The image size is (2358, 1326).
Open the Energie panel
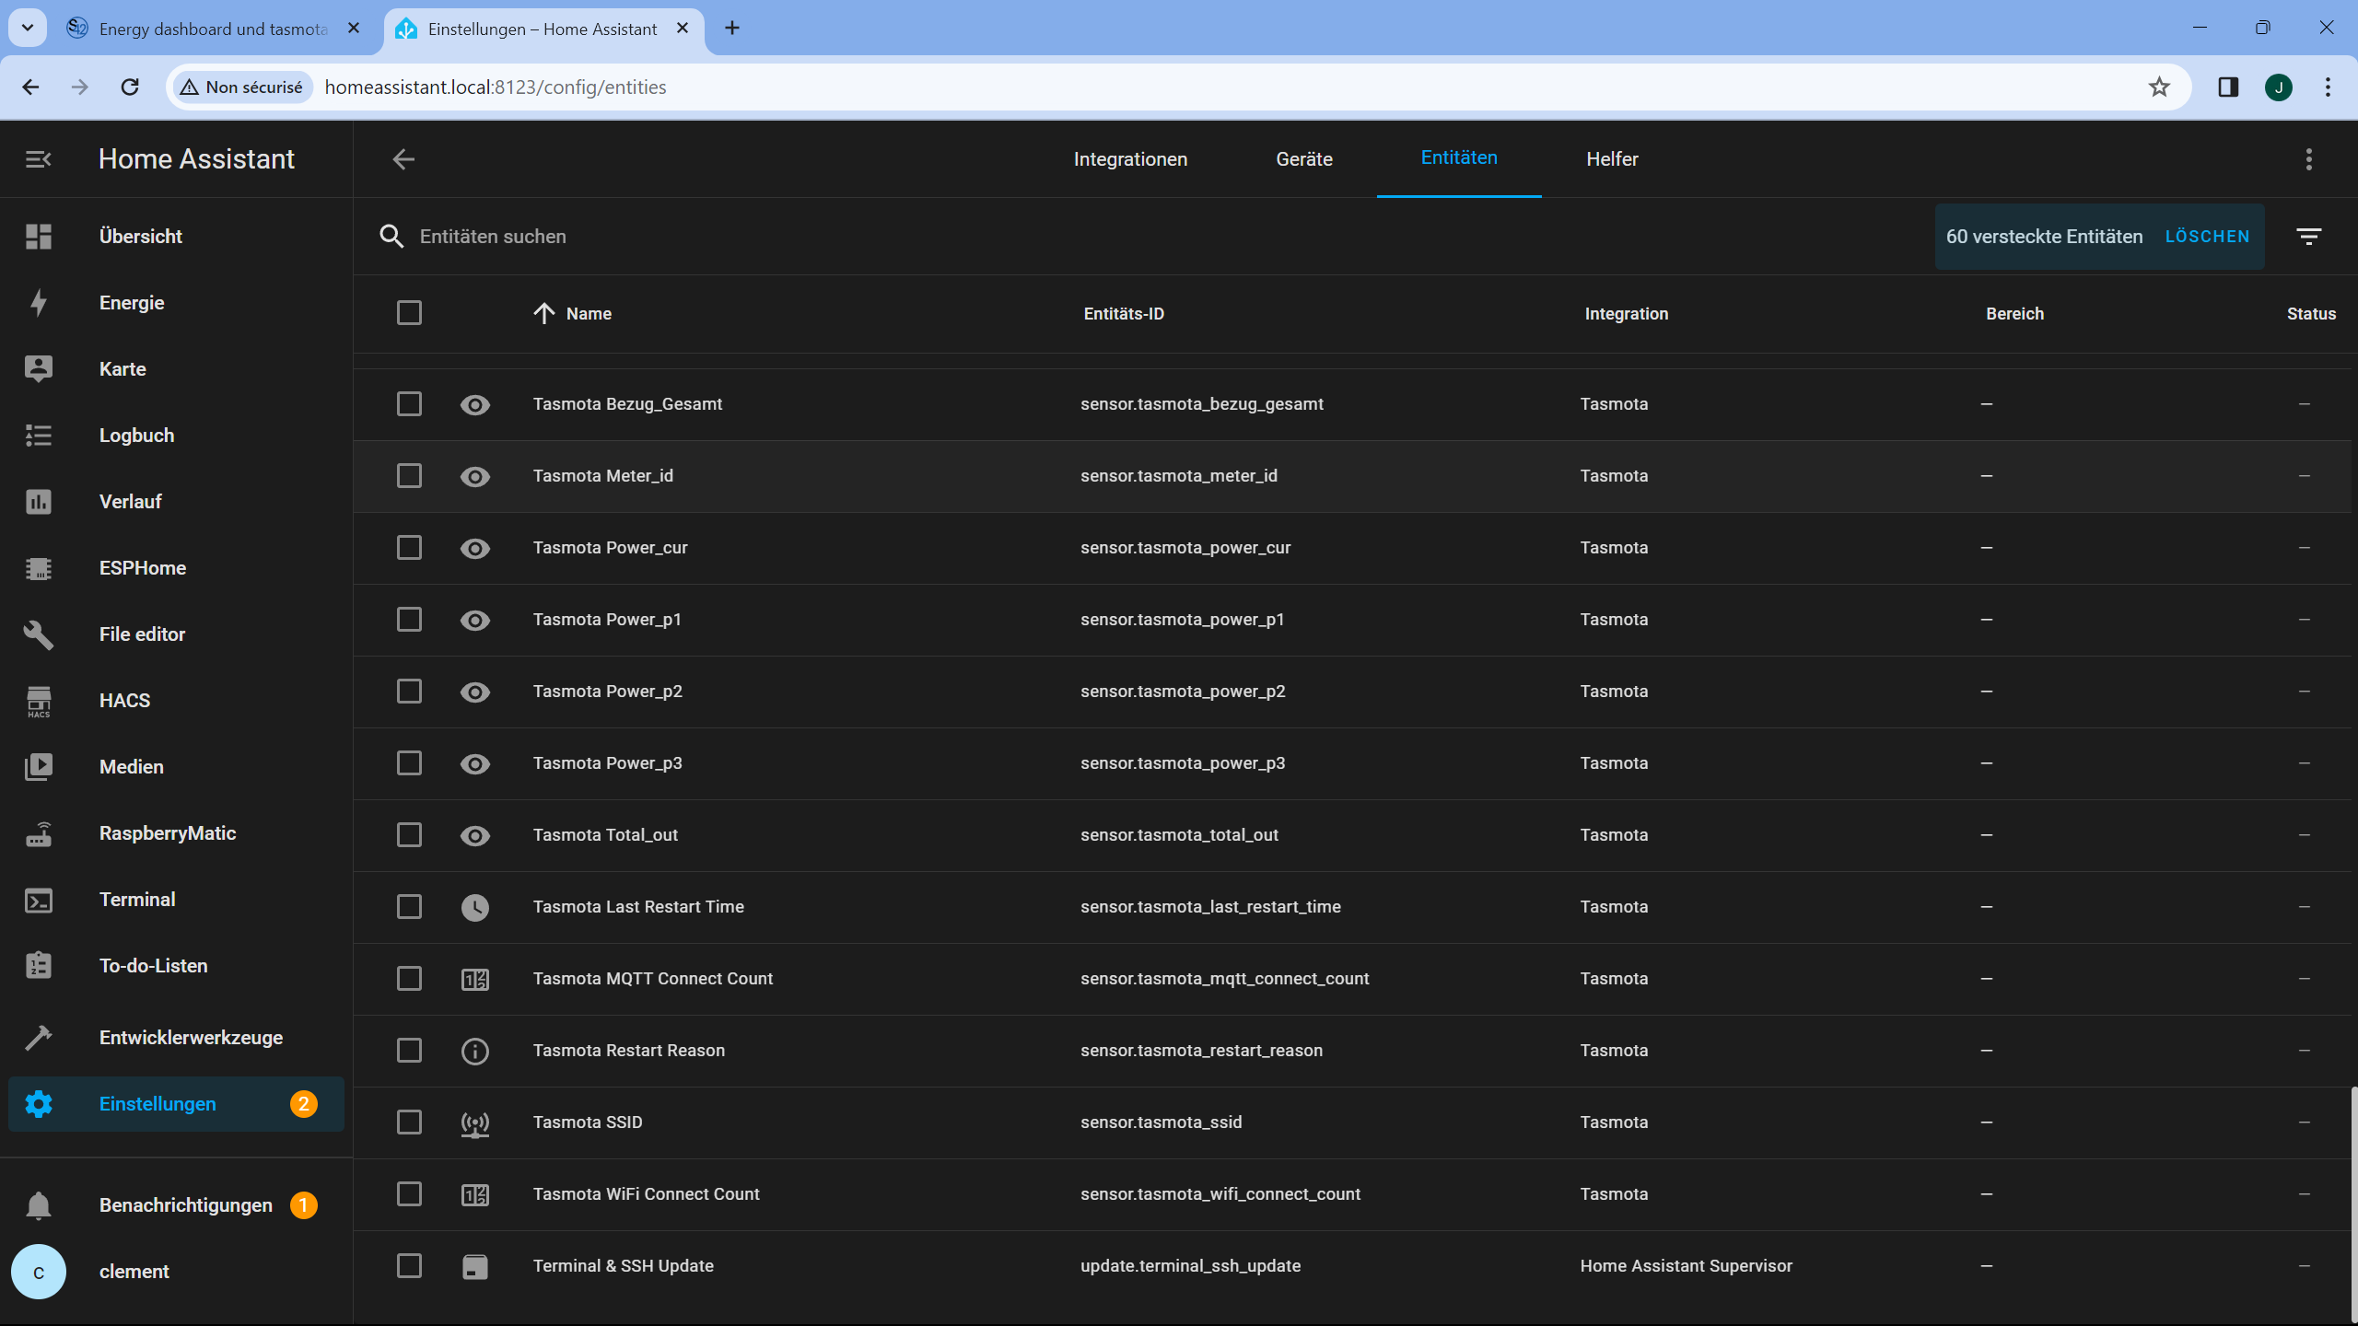click(x=176, y=303)
